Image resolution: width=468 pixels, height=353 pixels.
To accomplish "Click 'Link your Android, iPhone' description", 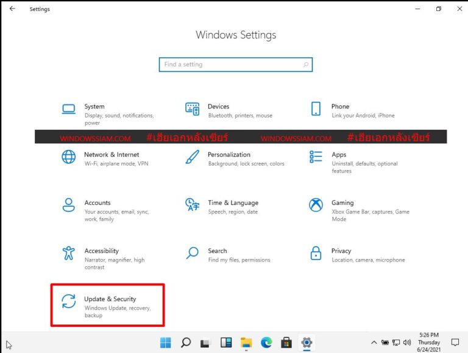I will [x=363, y=115].
